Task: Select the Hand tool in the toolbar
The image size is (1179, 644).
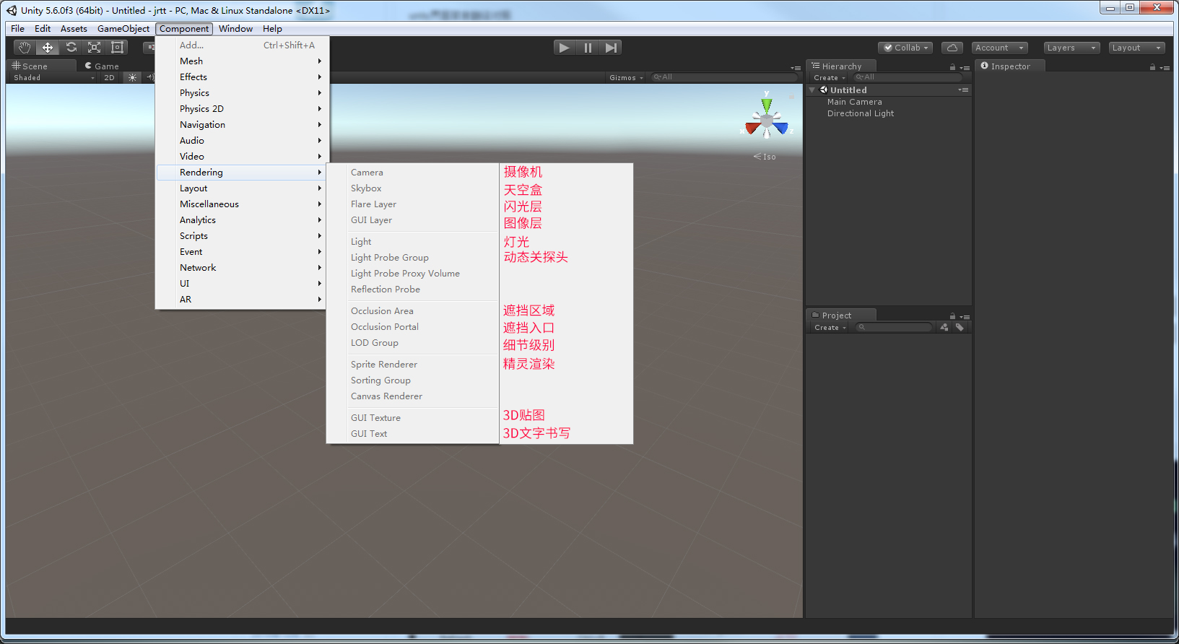Action: tap(25, 48)
